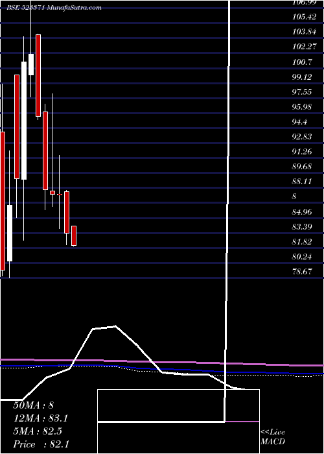324x454 pixels.
Task: Click the 89.68 price axis label
Action: pyautogui.click(x=303, y=167)
